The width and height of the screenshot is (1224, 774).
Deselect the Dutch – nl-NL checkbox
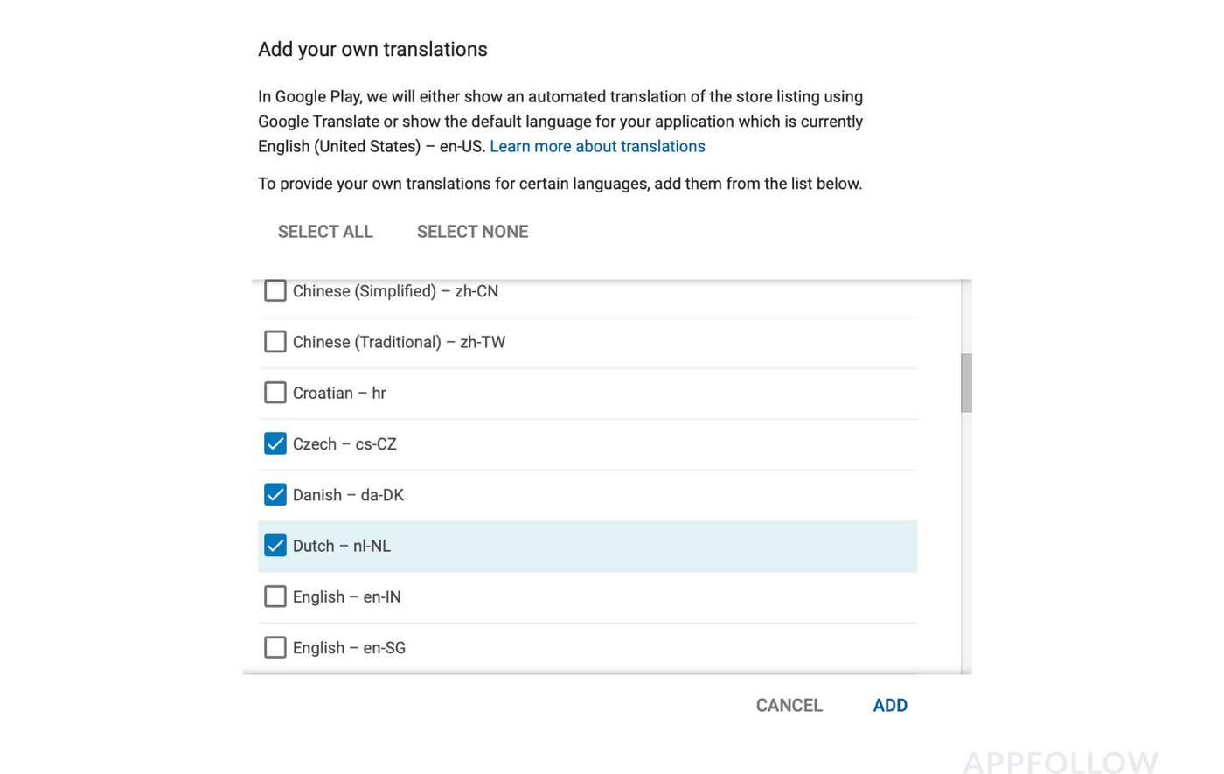275,545
